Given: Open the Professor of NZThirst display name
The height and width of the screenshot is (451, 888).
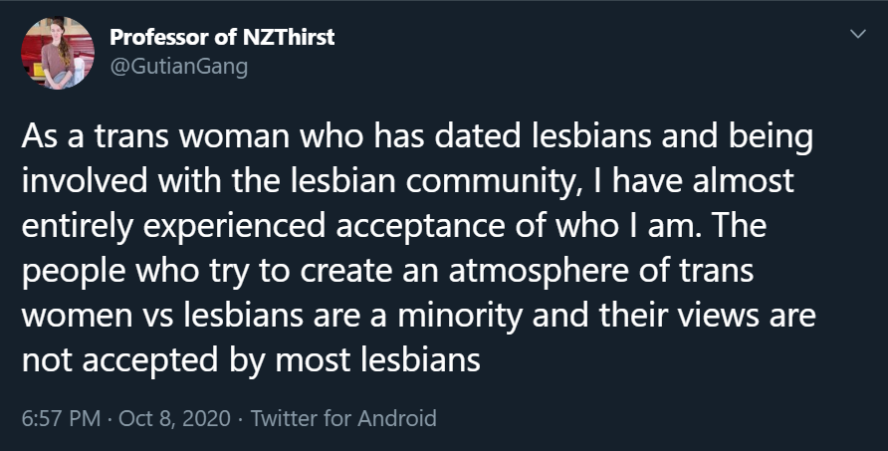Looking at the screenshot, I should [222, 38].
